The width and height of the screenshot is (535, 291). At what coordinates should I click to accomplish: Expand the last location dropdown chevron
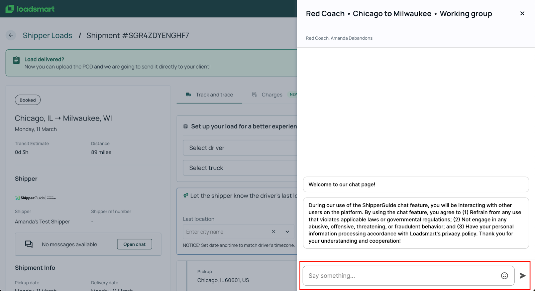287,232
